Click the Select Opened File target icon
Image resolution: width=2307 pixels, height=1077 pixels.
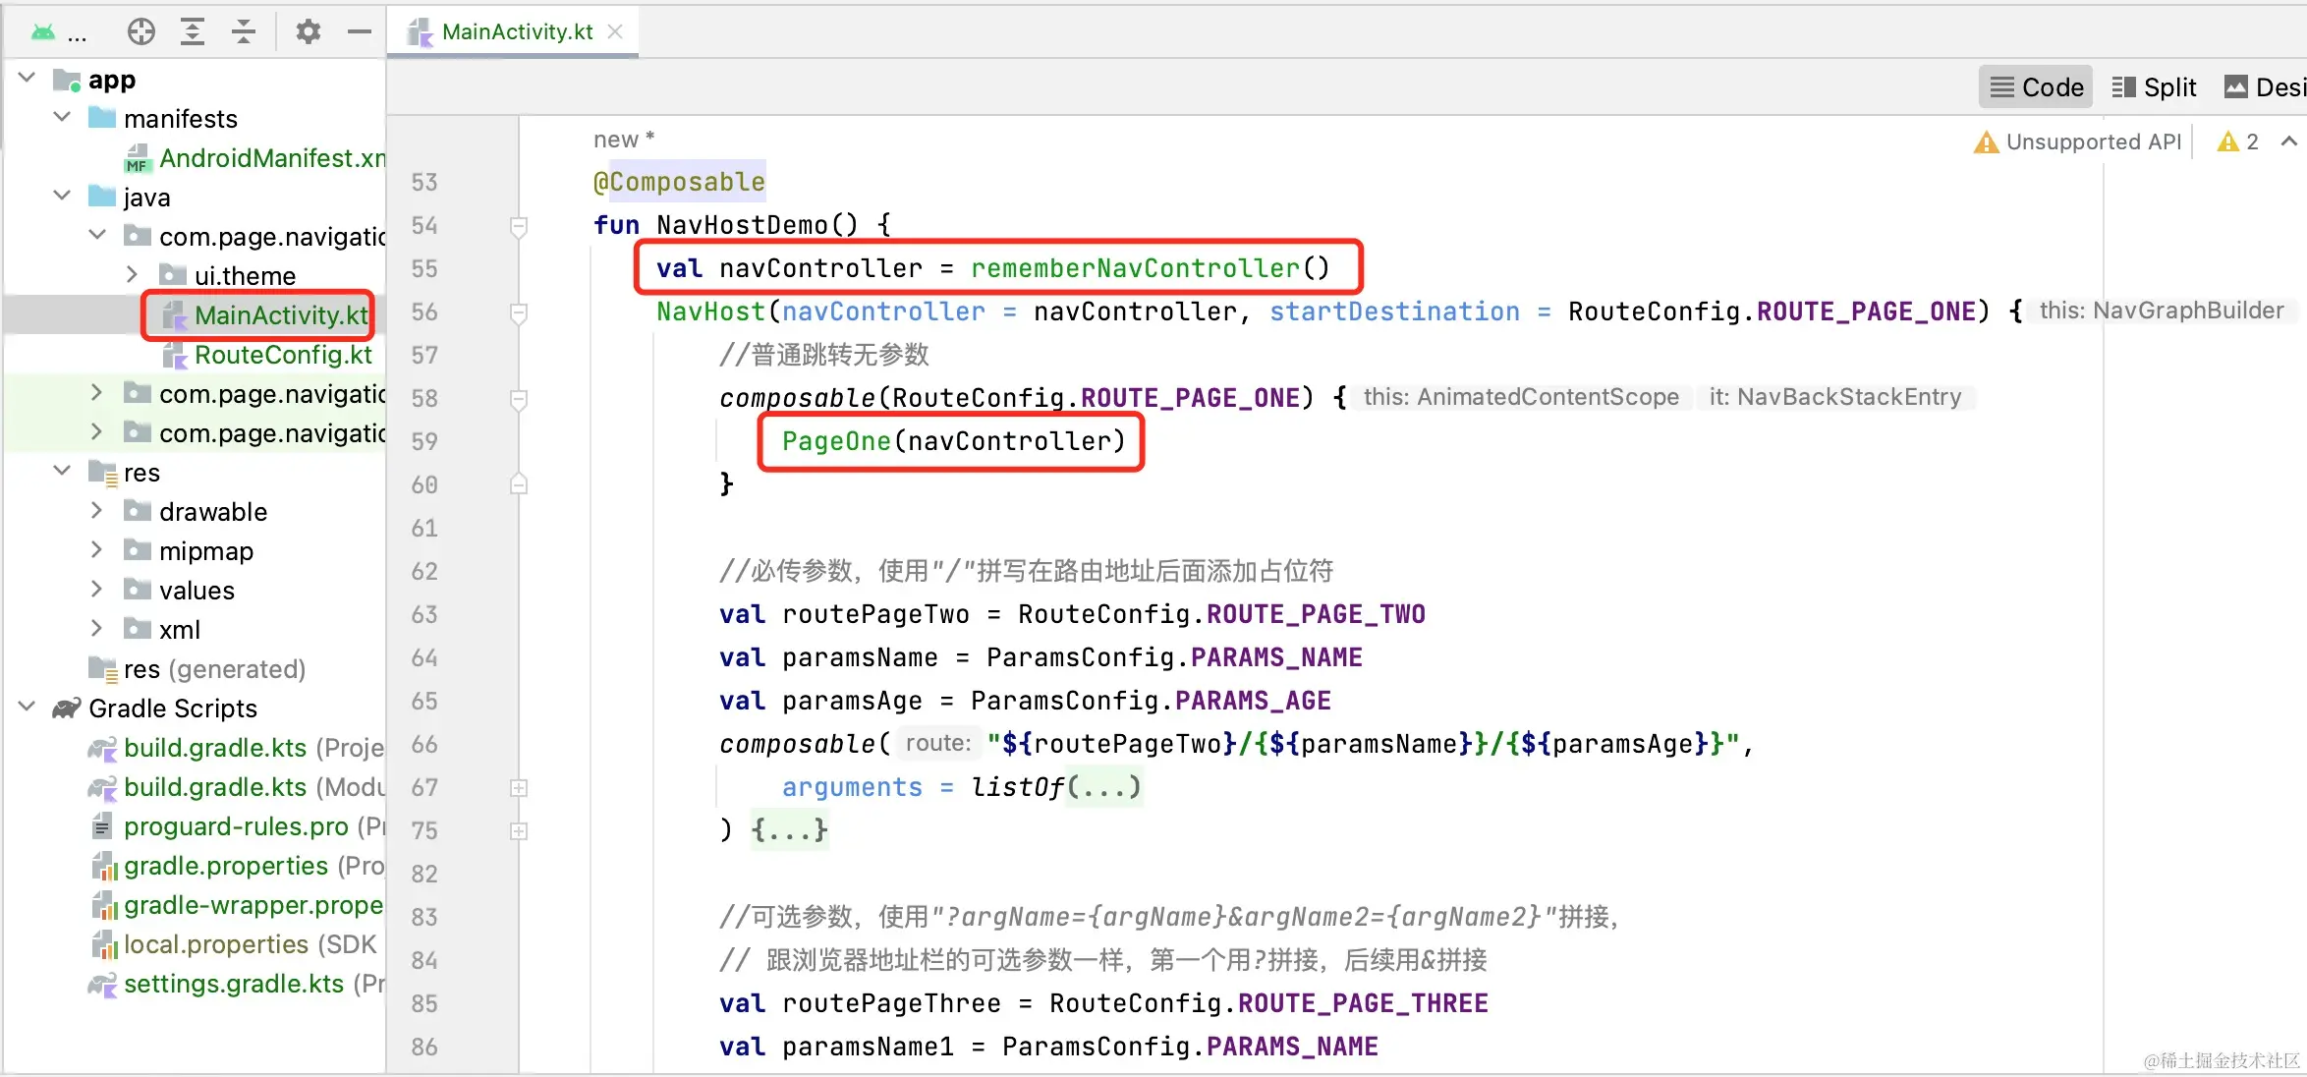[141, 31]
